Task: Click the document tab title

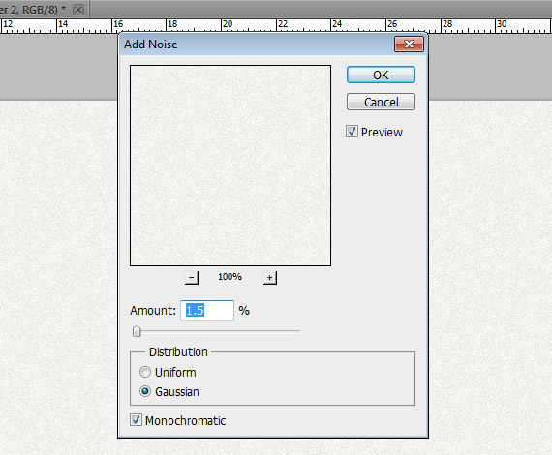Action: 33,10
